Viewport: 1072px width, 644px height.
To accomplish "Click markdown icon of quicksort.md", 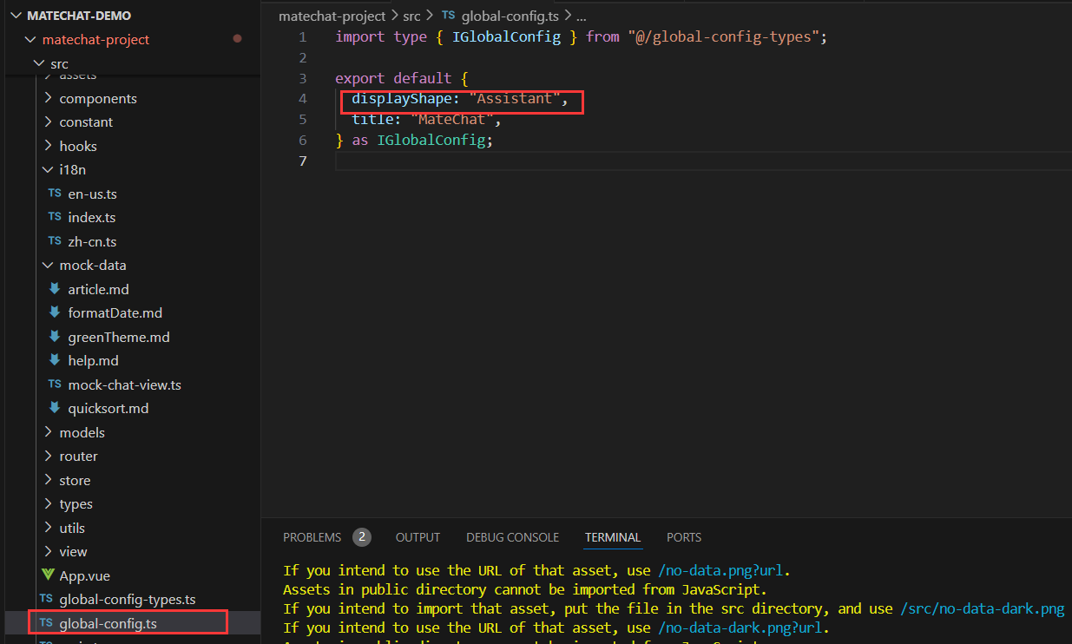I will (x=56, y=408).
